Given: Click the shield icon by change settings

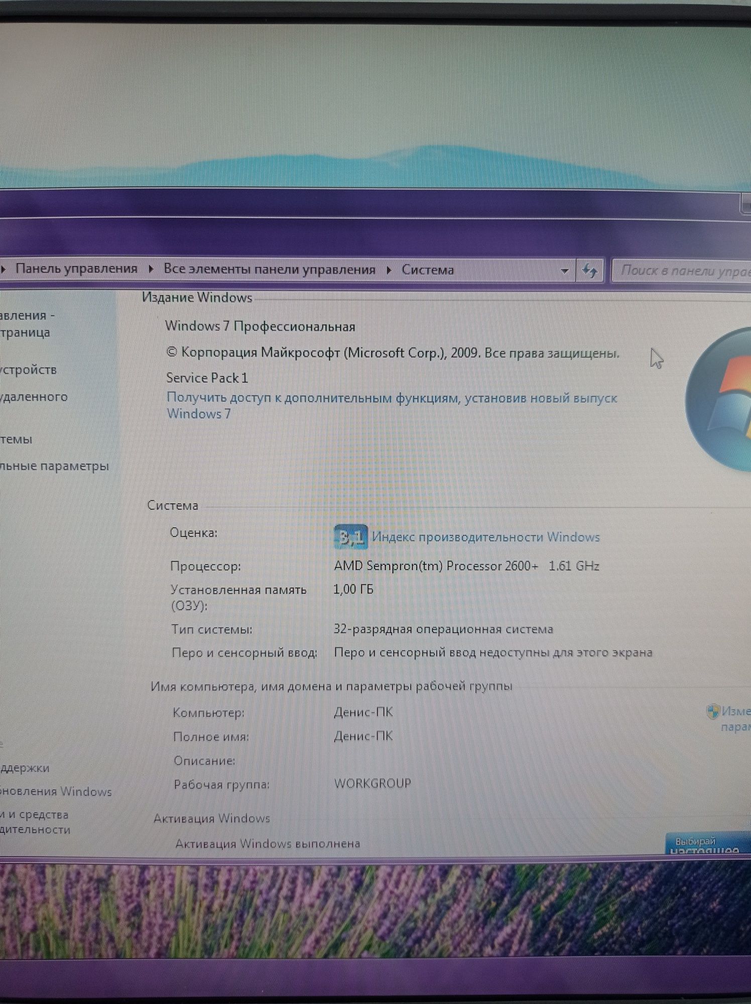Looking at the screenshot, I should tap(712, 712).
